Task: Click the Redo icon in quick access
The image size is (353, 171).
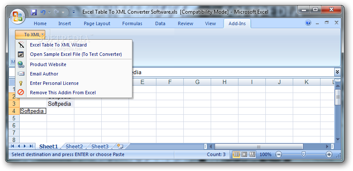Action: tap(56, 12)
